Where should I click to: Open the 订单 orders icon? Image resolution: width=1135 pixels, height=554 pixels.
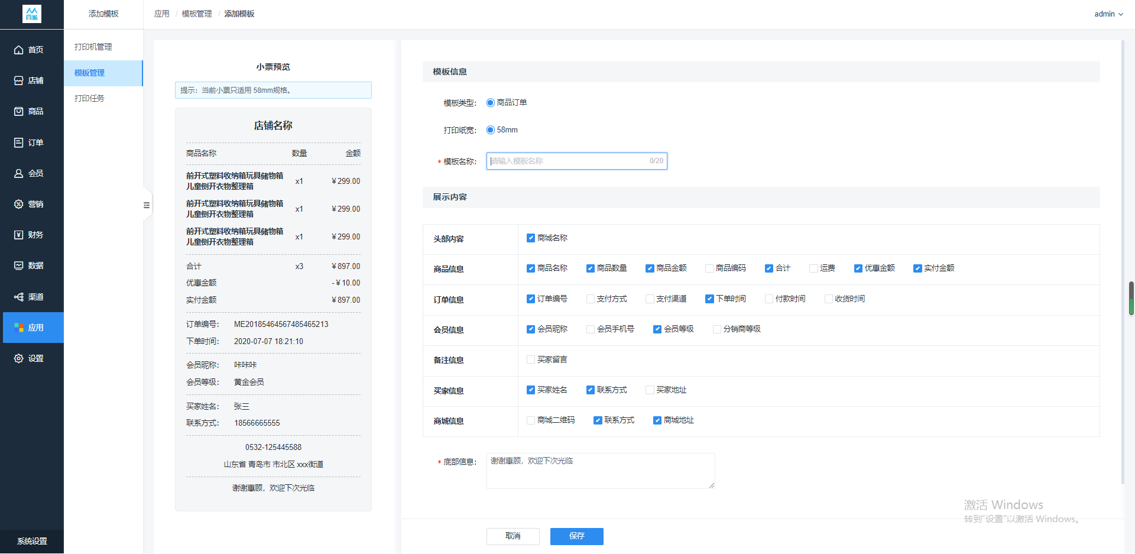pos(19,142)
